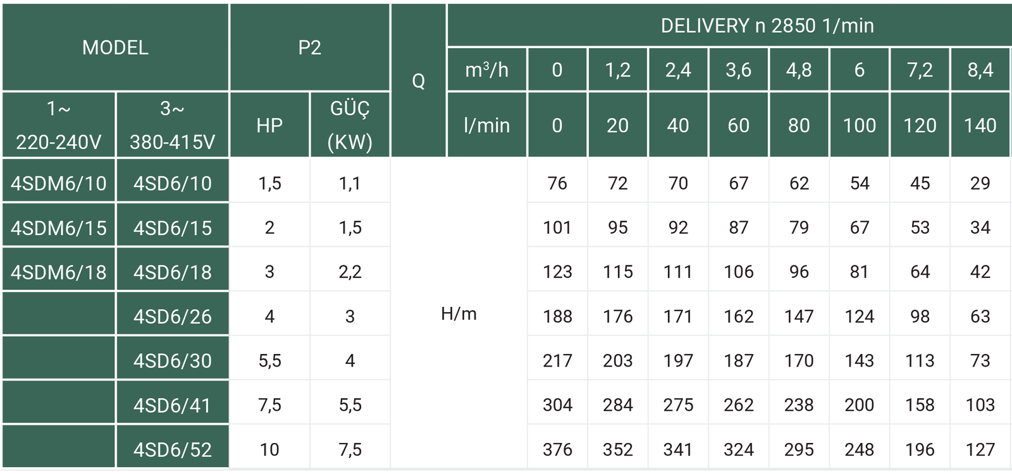Click the Q header cell
Image resolution: width=1012 pixels, height=474 pixels.
tap(418, 80)
